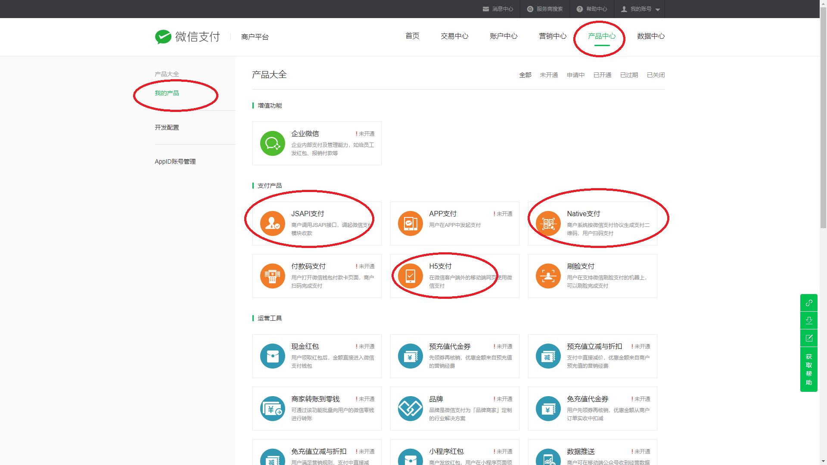Click the 我的账号 user avatar icon
Image resolution: width=827 pixels, height=465 pixels.
(624, 9)
